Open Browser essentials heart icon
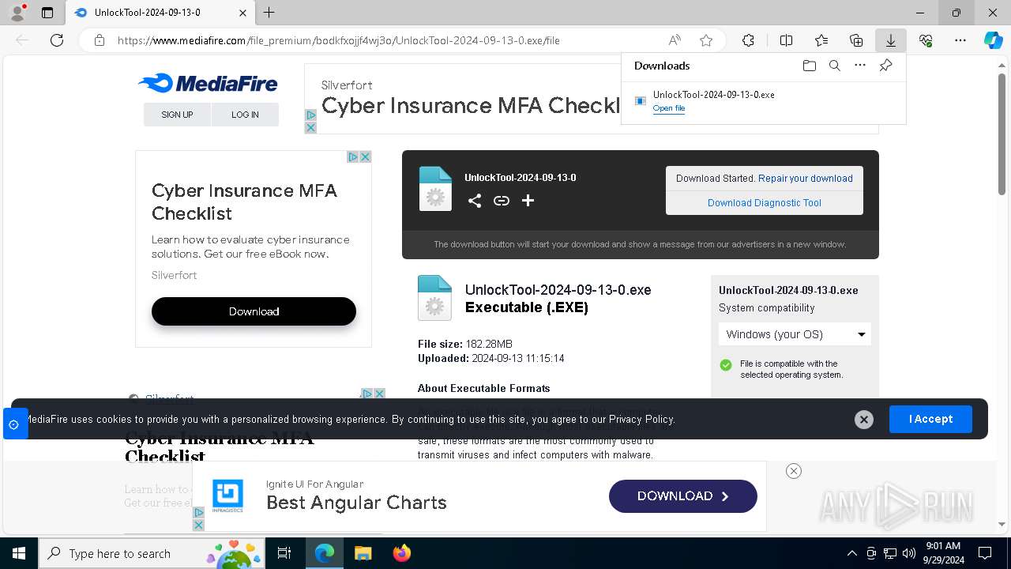 (926, 40)
